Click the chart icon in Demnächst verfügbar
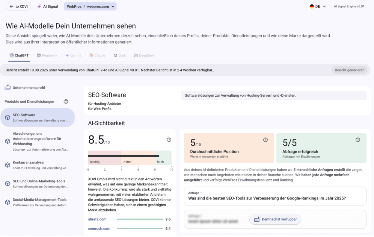 click(257, 219)
